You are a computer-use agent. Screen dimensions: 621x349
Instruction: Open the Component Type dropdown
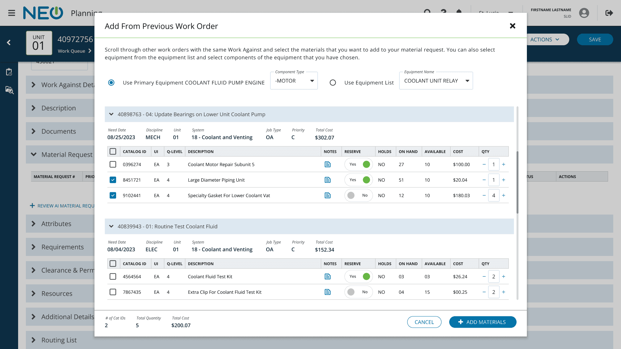click(294, 81)
